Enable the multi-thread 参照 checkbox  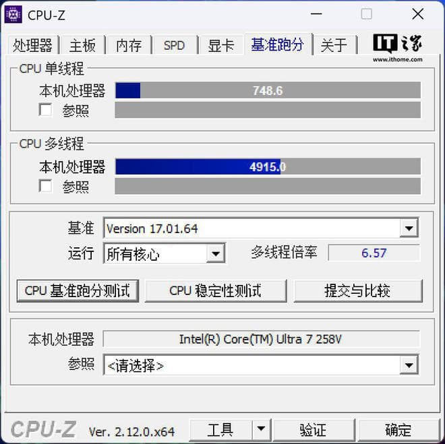45,186
